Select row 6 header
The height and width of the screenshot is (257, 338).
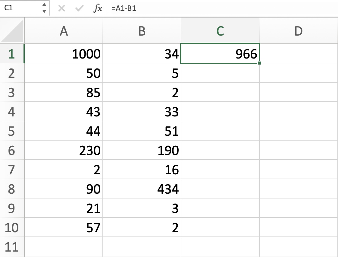tap(12, 150)
